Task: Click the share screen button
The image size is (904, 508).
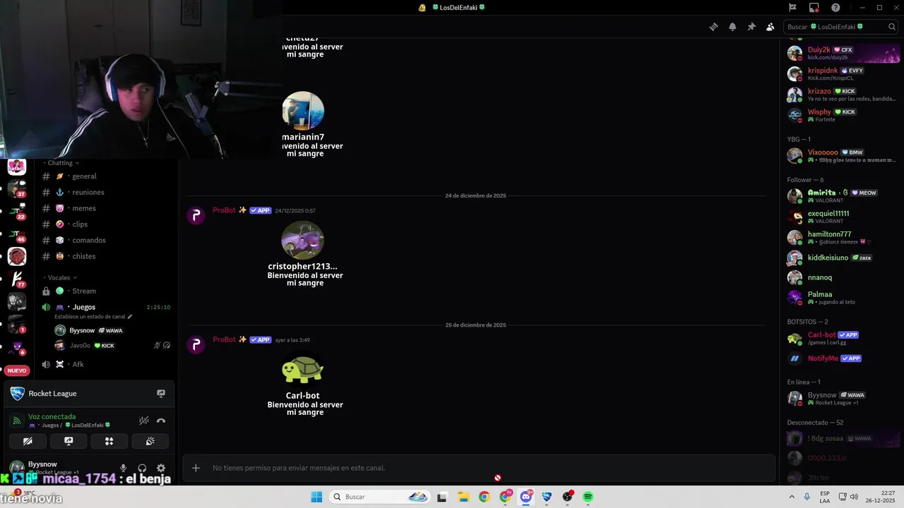Action: click(69, 441)
